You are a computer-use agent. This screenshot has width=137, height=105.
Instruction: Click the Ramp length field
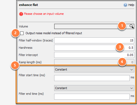94,62
